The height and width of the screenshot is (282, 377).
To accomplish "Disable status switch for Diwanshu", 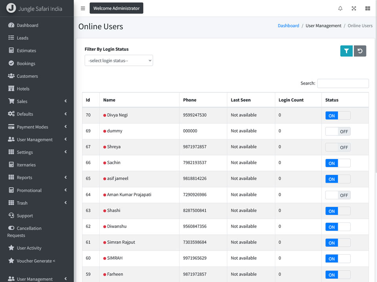I will [x=338, y=227].
